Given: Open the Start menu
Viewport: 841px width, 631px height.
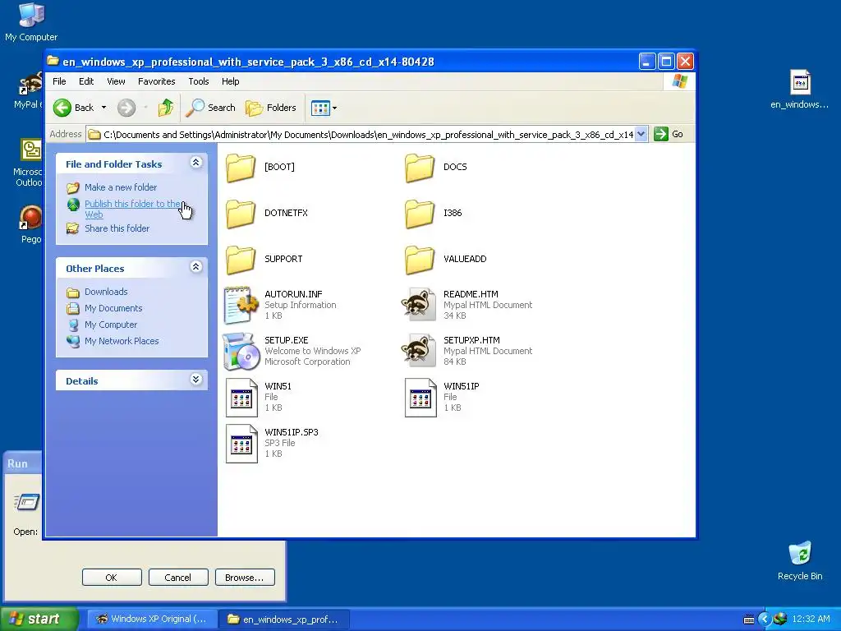Looking at the screenshot, I should pyautogui.click(x=39, y=619).
